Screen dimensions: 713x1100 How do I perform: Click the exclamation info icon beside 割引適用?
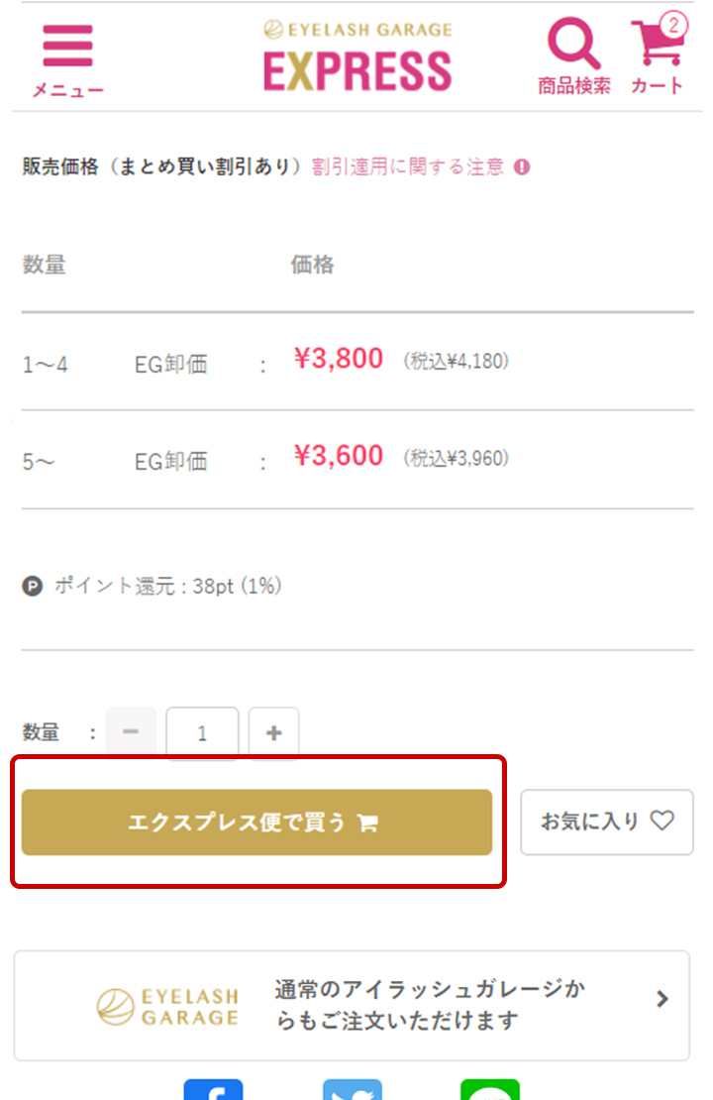(x=522, y=167)
